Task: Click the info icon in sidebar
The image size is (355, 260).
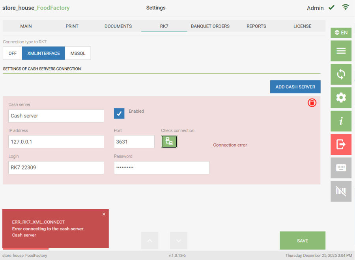Action: 341,121
